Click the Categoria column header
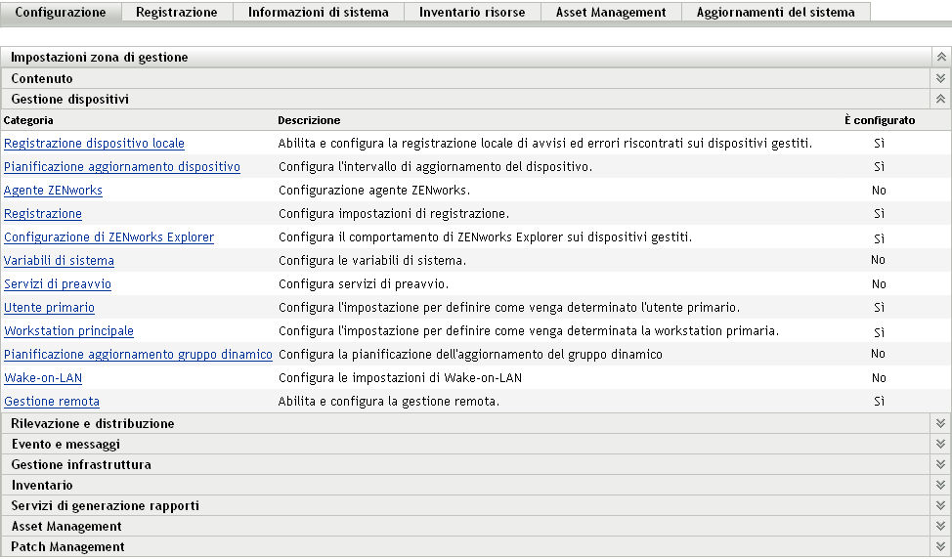952x559 pixels. [29, 120]
